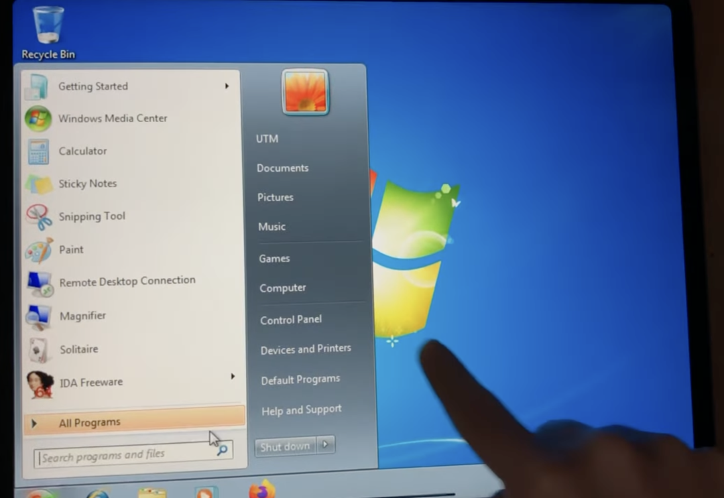Open the Calculator icon
This screenshot has height=498, width=724.
tap(38, 151)
